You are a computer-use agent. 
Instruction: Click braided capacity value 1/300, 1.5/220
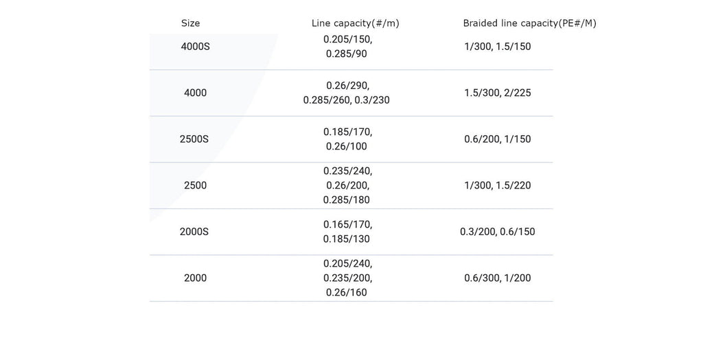(498, 185)
